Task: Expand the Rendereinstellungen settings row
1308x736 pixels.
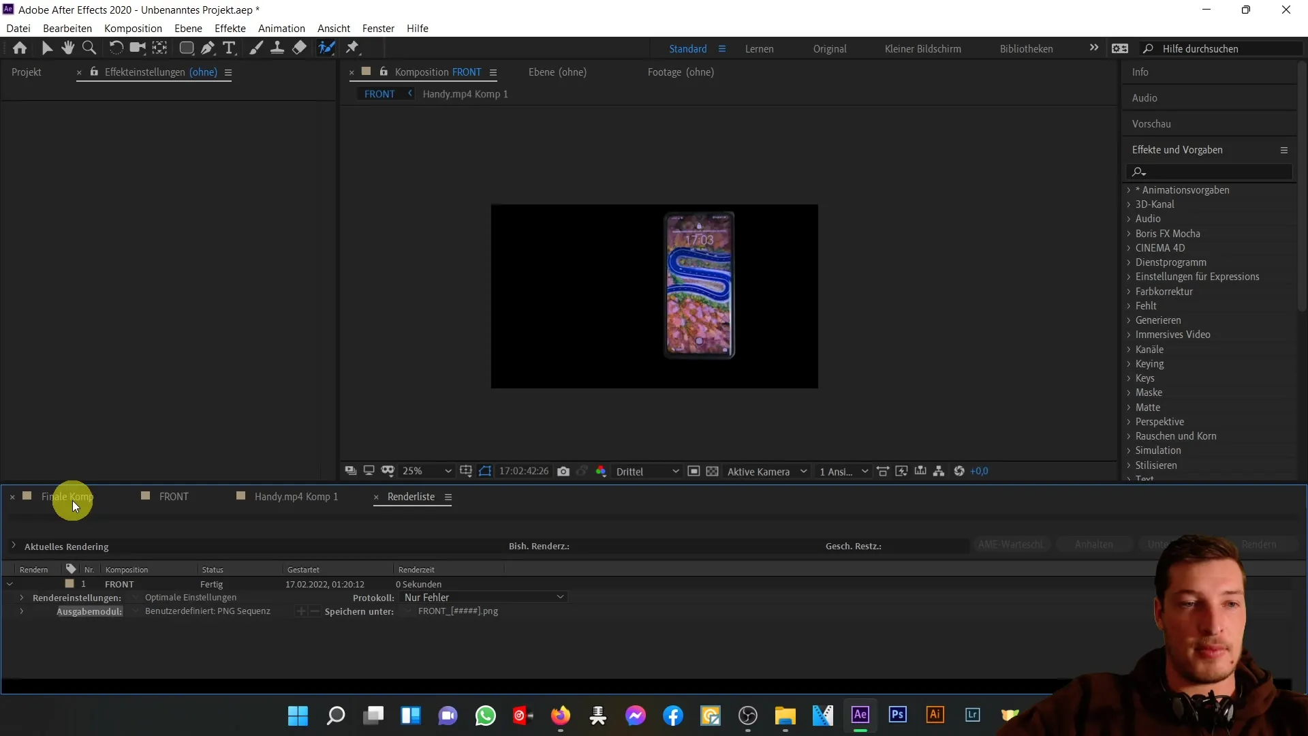Action: point(22,598)
